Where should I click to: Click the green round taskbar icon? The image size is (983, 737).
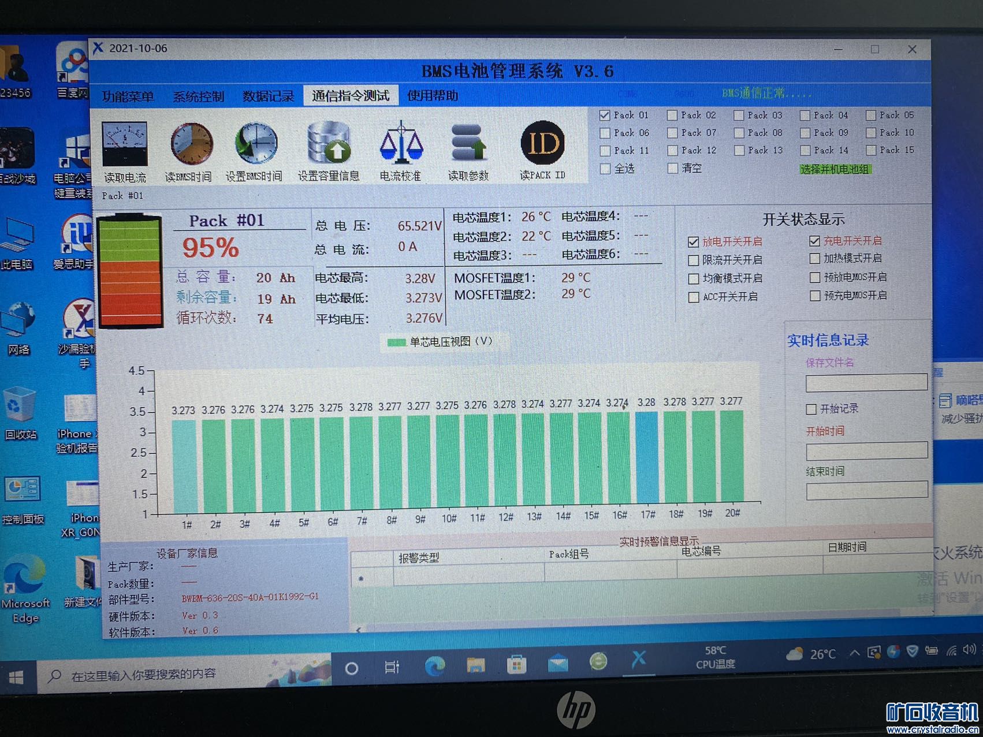click(x=598, y=661)
